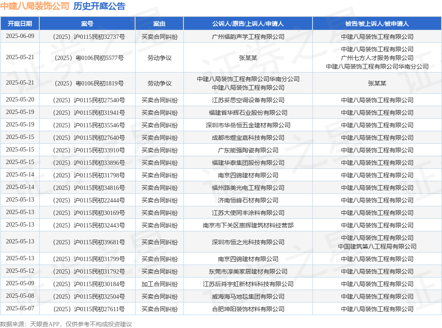Viewport: 442px width, 328px height.
Task: Select the 2025-05-12 date cell
Action: 20,271
